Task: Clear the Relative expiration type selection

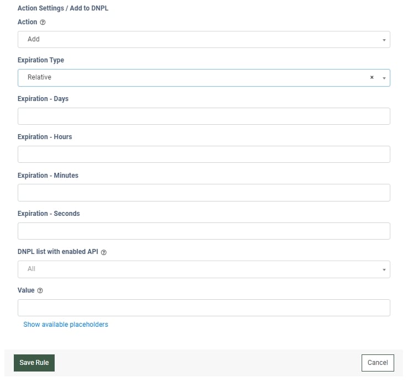Action: (372, 78)
